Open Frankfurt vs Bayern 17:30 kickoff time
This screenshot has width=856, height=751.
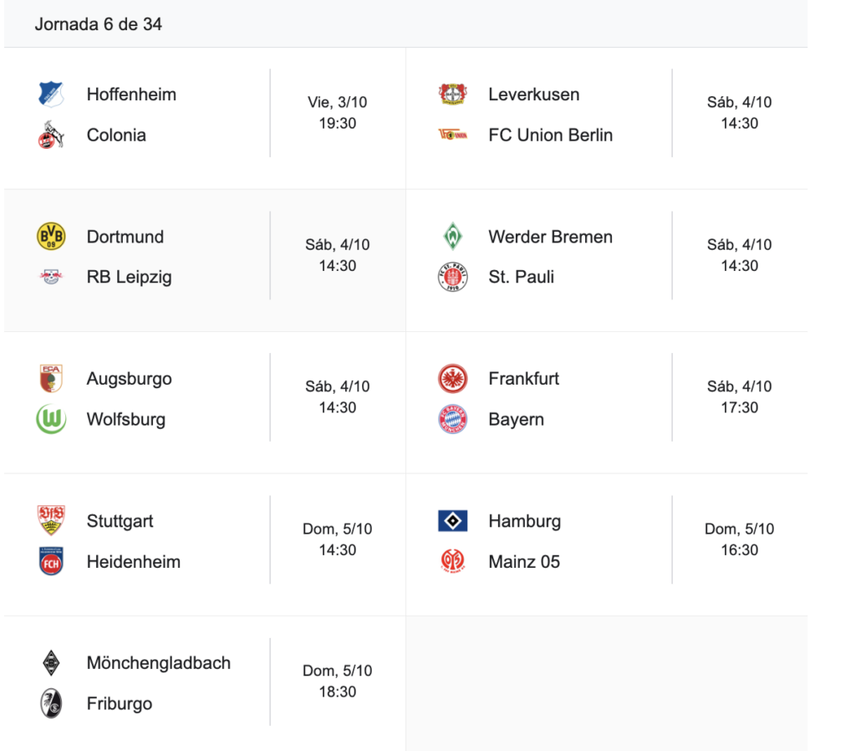(739, 397)
